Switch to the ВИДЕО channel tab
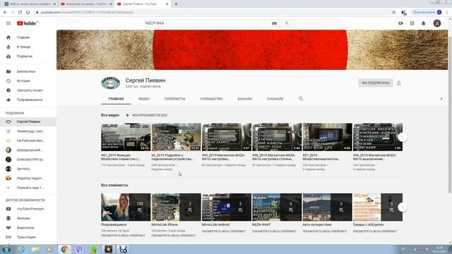 (x=144, y=99)
